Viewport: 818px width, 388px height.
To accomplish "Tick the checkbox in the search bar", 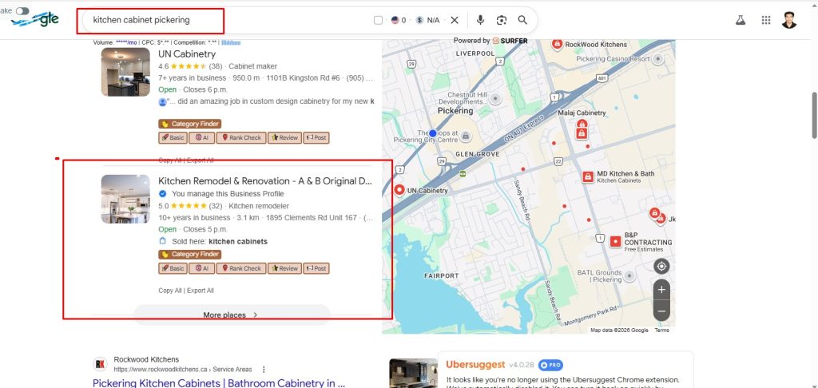I will point(378,20).
